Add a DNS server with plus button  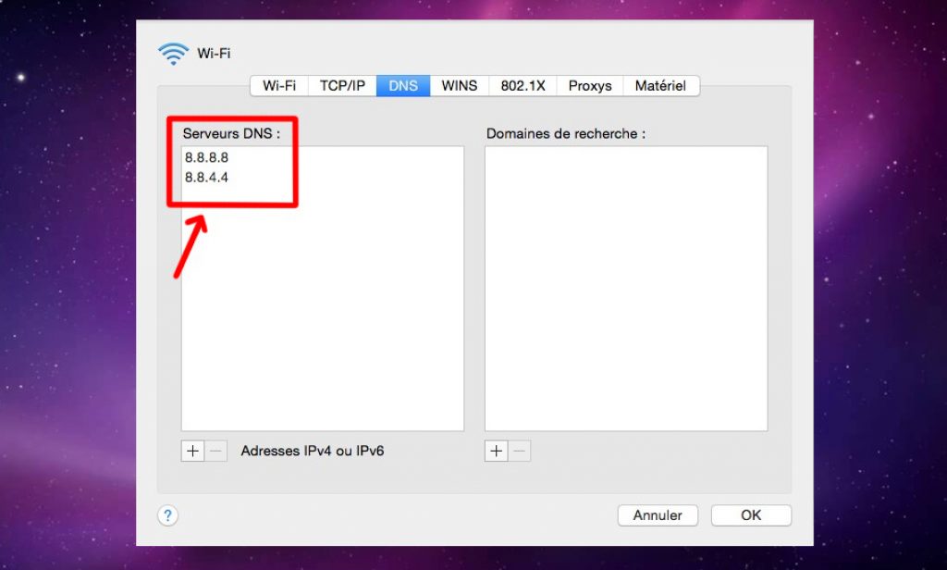point(192,451)
